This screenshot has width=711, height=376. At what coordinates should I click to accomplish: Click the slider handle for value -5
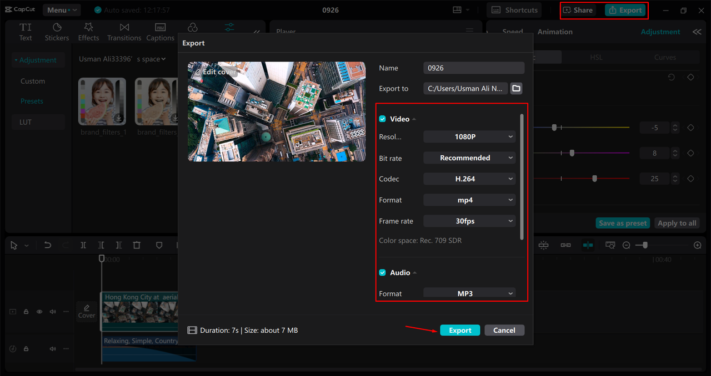click(554, 128)
